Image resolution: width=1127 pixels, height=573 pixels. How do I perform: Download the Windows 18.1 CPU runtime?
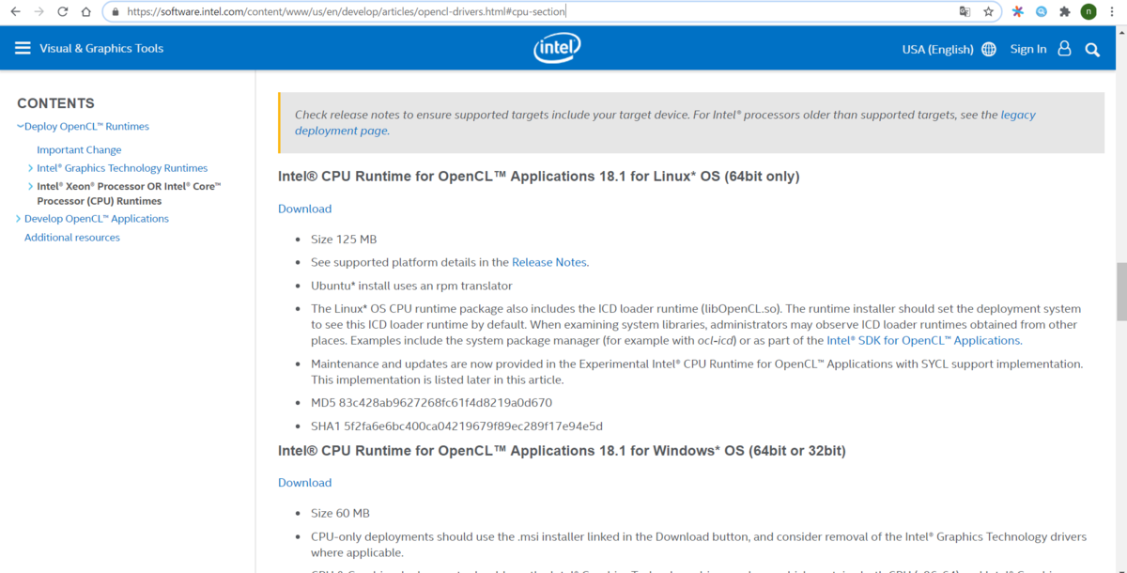coord(304,483)
